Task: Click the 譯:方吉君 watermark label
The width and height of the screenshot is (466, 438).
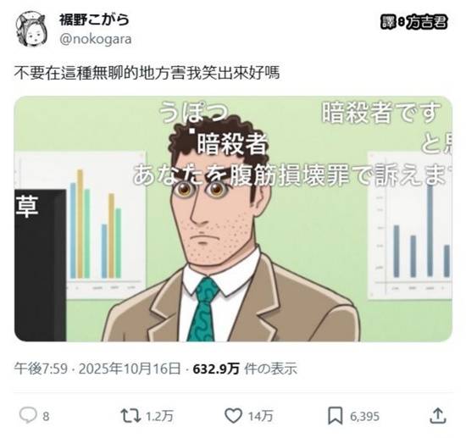Action: pos(413,22)
